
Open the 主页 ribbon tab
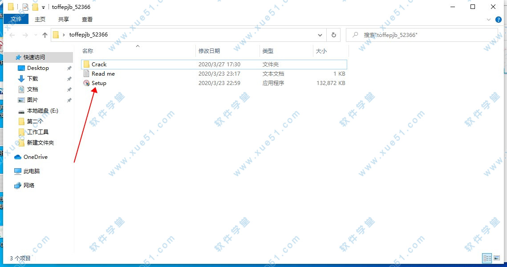pos(40,20)
